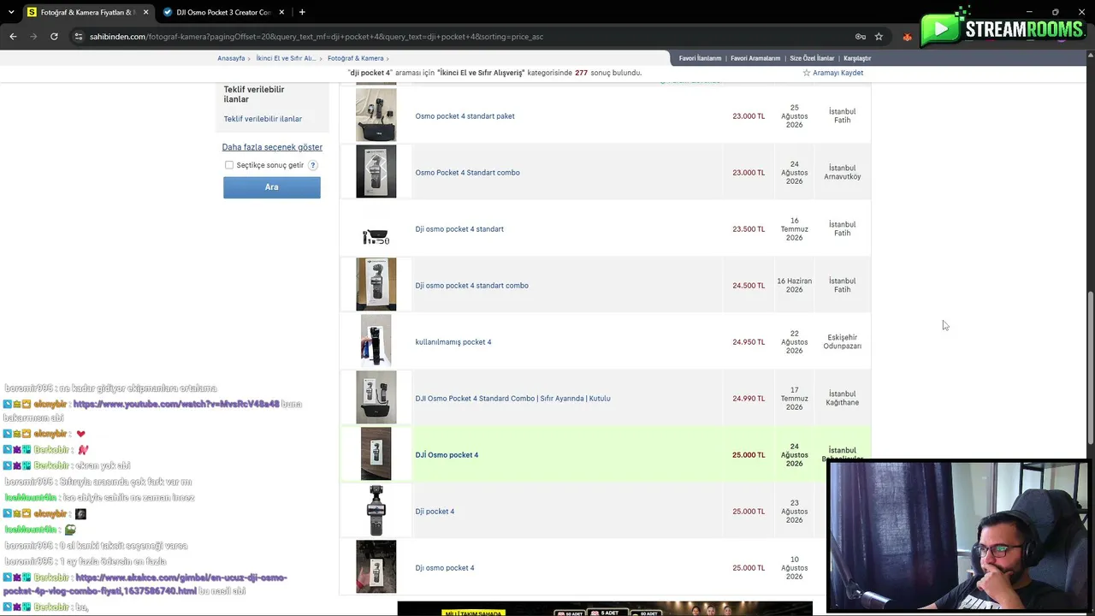The width and height of the screenshot is (1095, 616).
Task: Click location İstanbul Arnavutköy
Action: click(x=842, y=173)
